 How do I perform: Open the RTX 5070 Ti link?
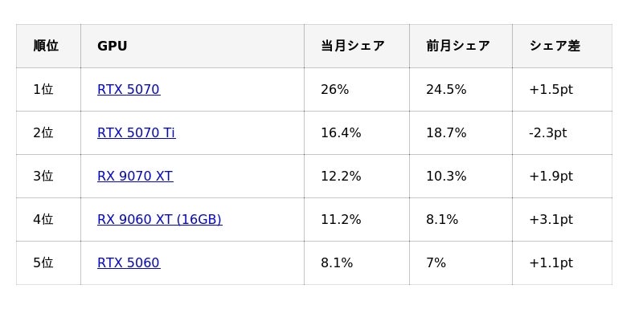click(x=137, y=132)
